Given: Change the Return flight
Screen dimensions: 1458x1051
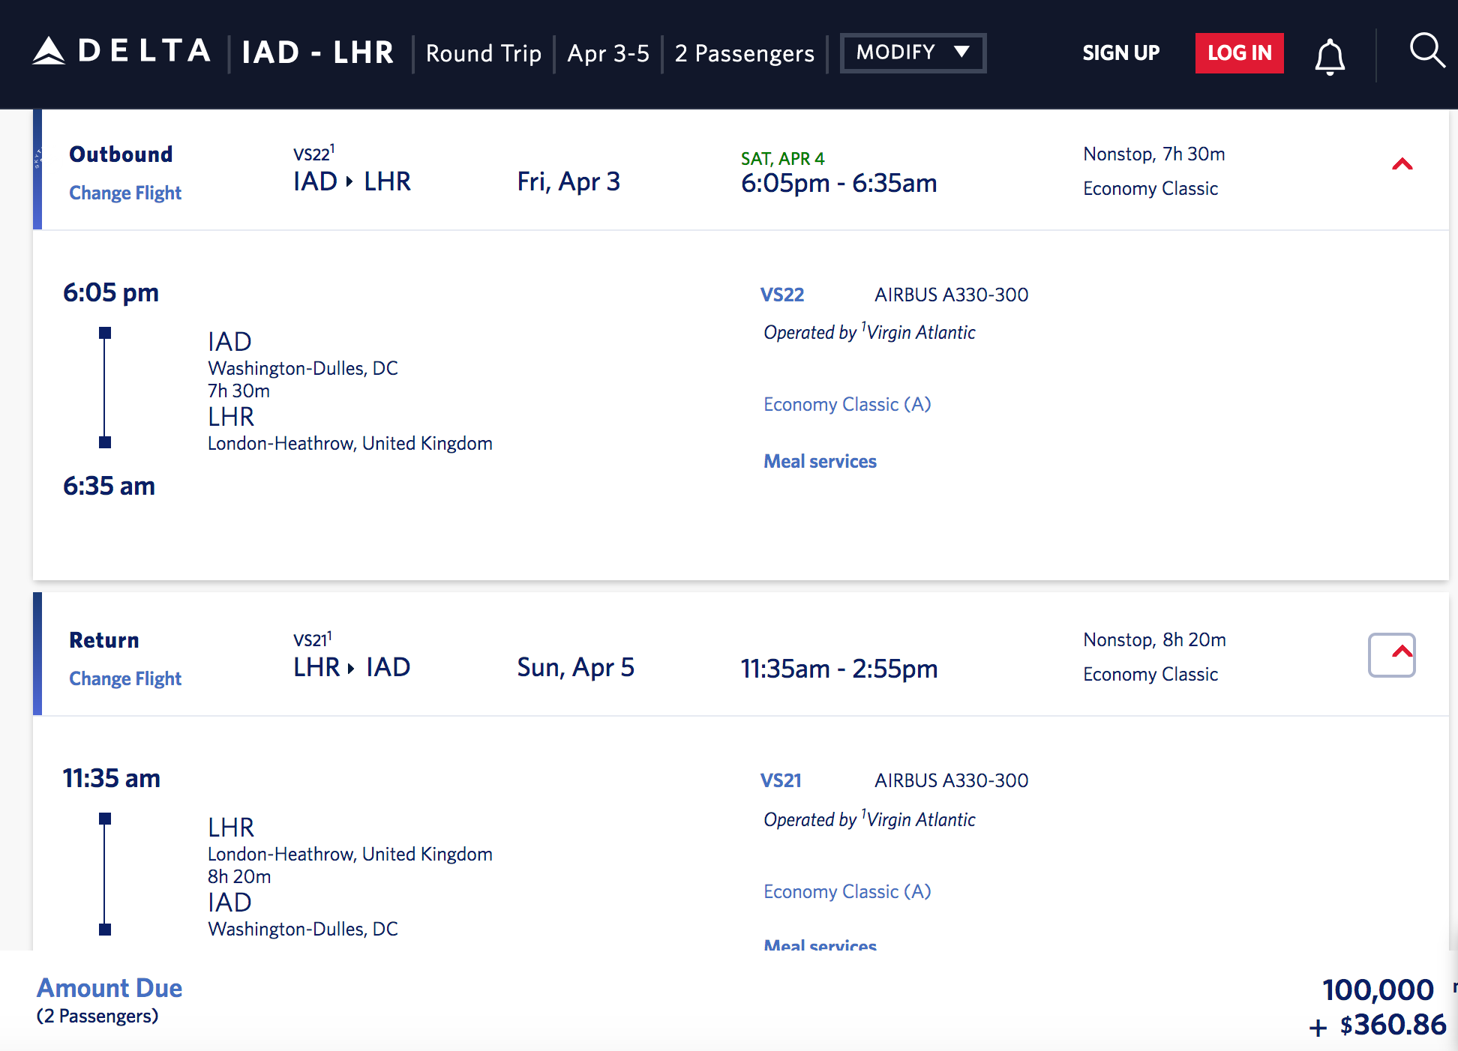Looking at the screenshot, I should pyautogui.click(x=125, y=679).
